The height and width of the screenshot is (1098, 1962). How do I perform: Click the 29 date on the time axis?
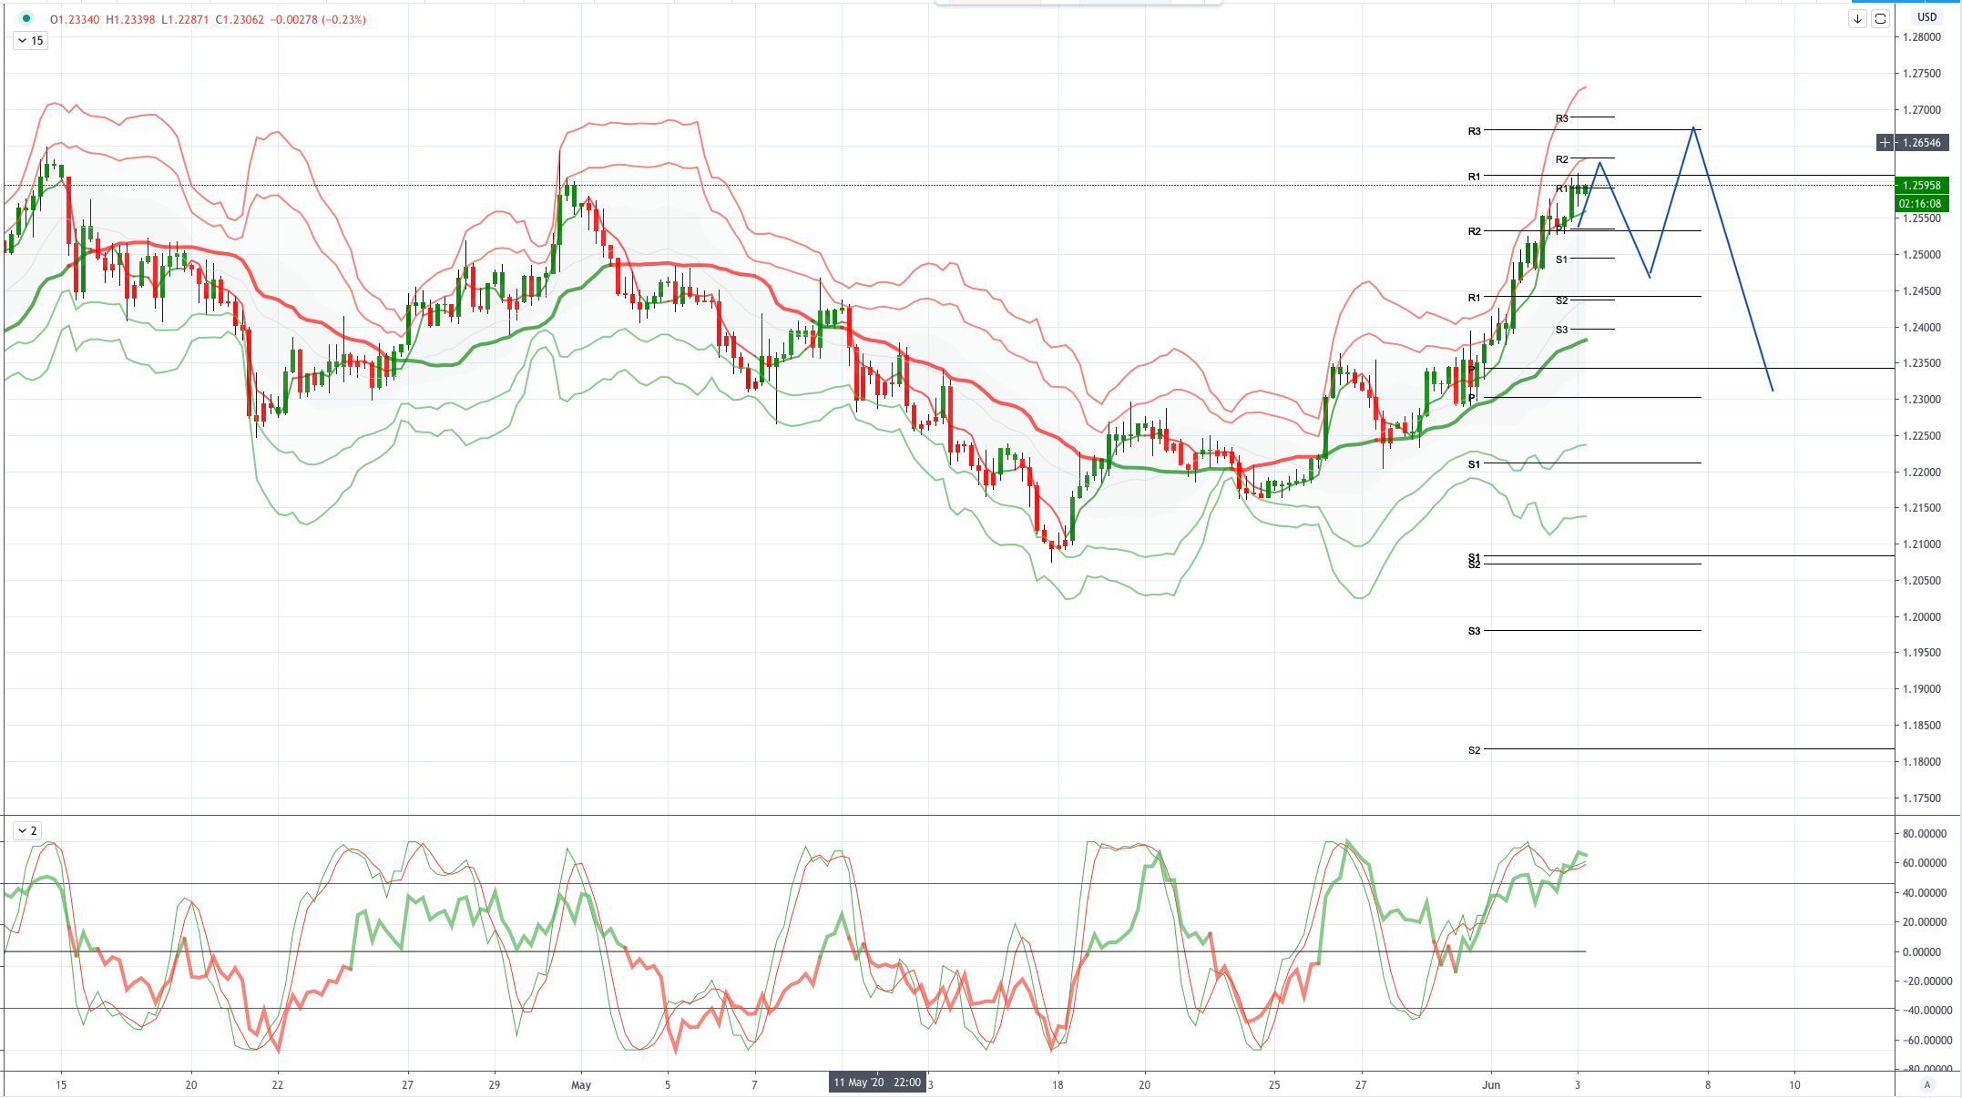(495, 1084)
